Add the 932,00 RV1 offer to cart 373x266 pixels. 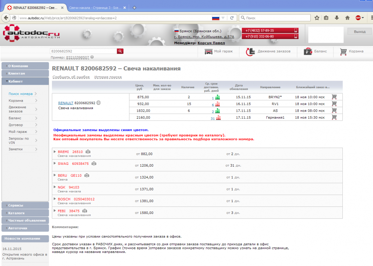click(x=334, y=104)
